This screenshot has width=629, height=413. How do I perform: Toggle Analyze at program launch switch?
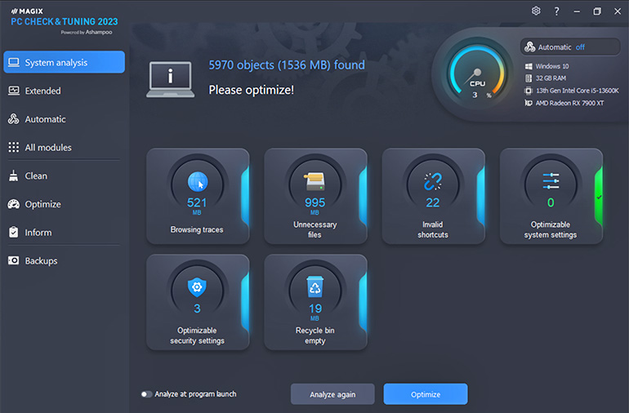point(147,394)
